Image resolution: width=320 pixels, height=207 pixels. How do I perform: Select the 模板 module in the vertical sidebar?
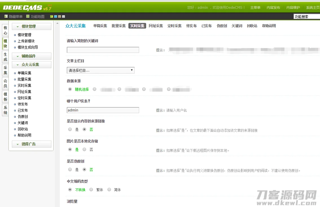5,96
